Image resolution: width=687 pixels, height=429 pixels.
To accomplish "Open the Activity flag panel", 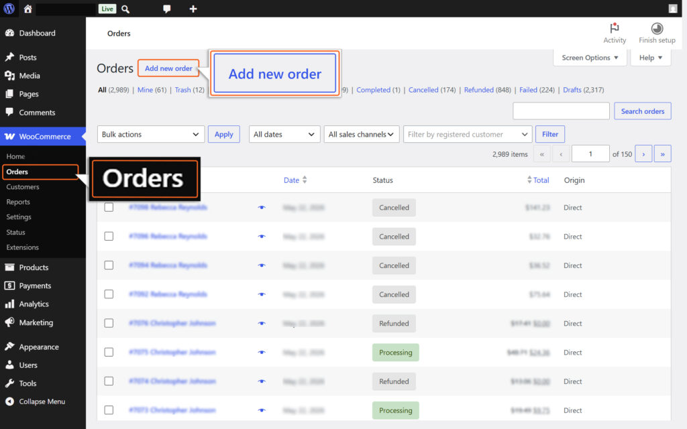I will pyautogui.click(x=615, y=34).
